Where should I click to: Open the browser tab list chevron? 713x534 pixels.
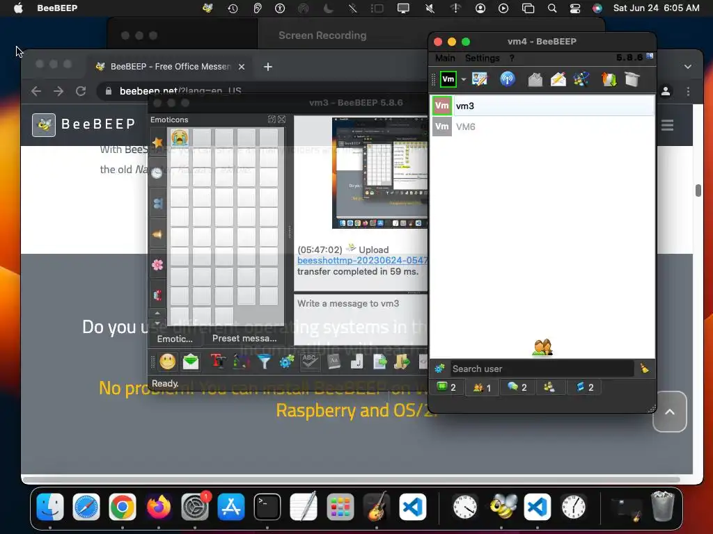click(x=687, y=67)
